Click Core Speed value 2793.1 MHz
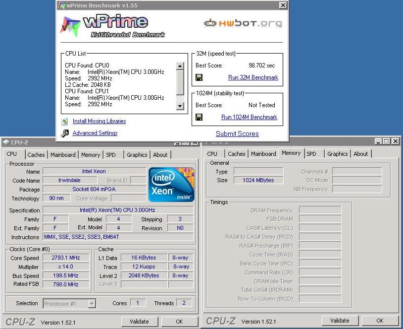403x329 pixels. coord(66,258)
